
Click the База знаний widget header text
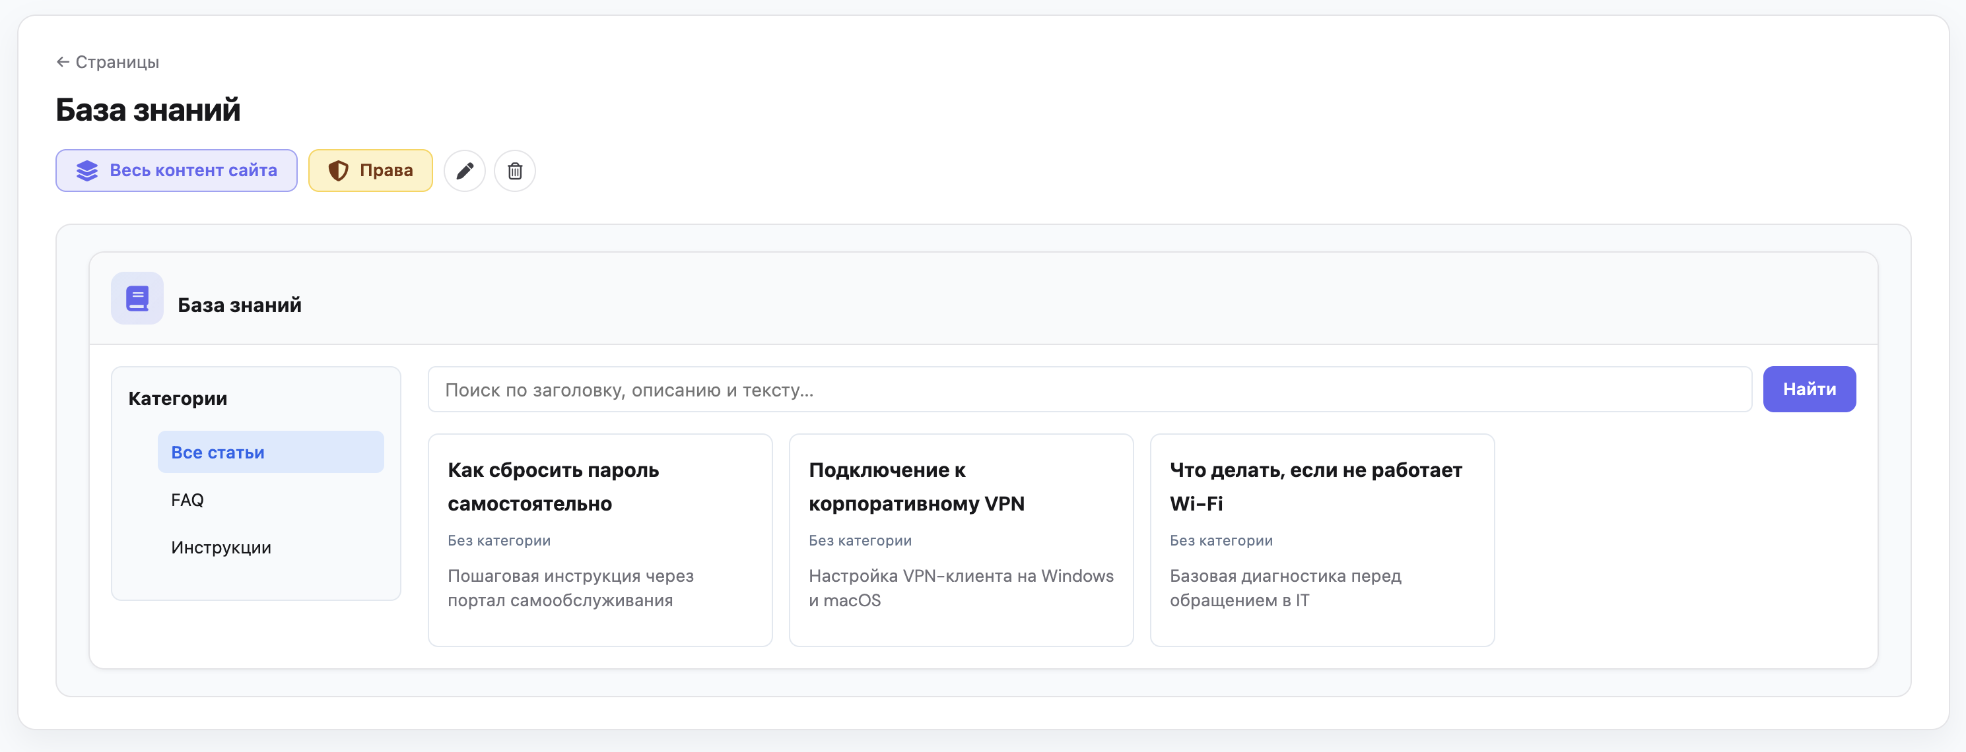[240, 305]
